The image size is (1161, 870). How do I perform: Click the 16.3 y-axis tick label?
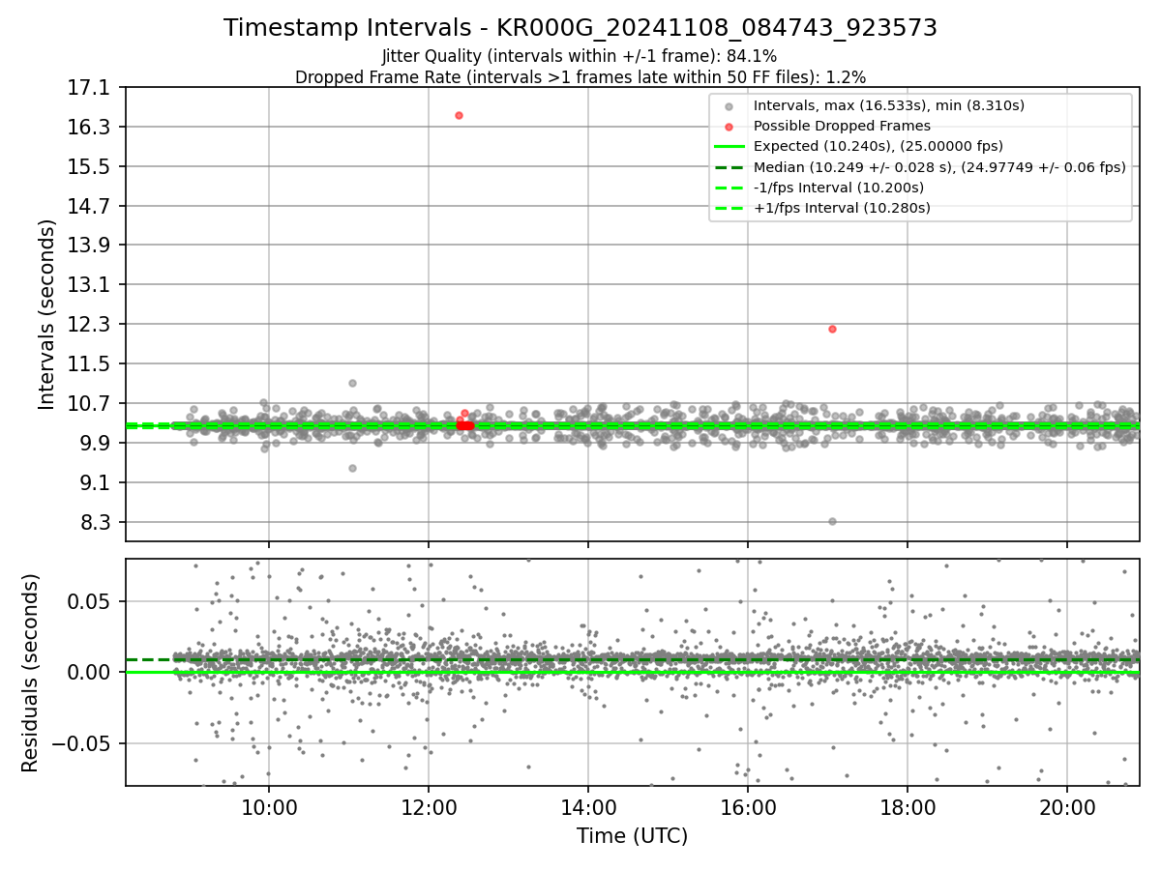point(91,128)
